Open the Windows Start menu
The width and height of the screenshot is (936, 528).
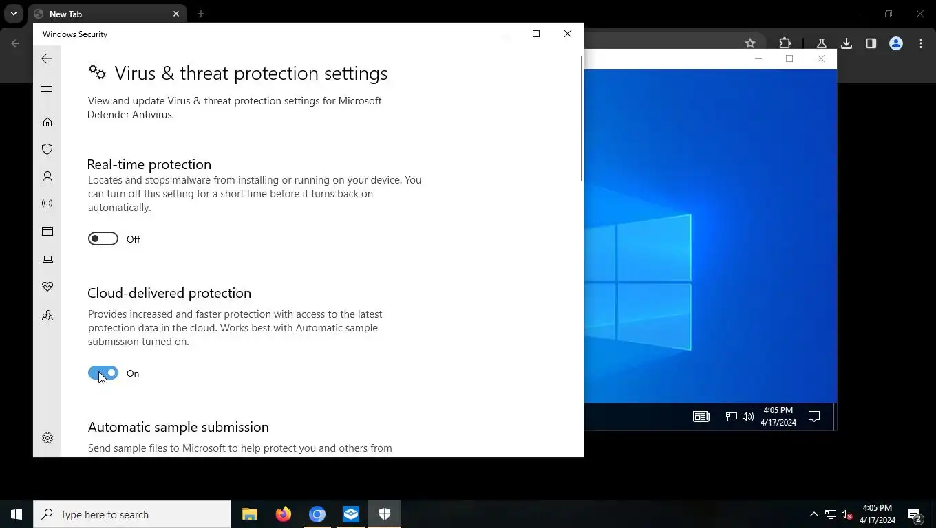[x=17, y=514]
